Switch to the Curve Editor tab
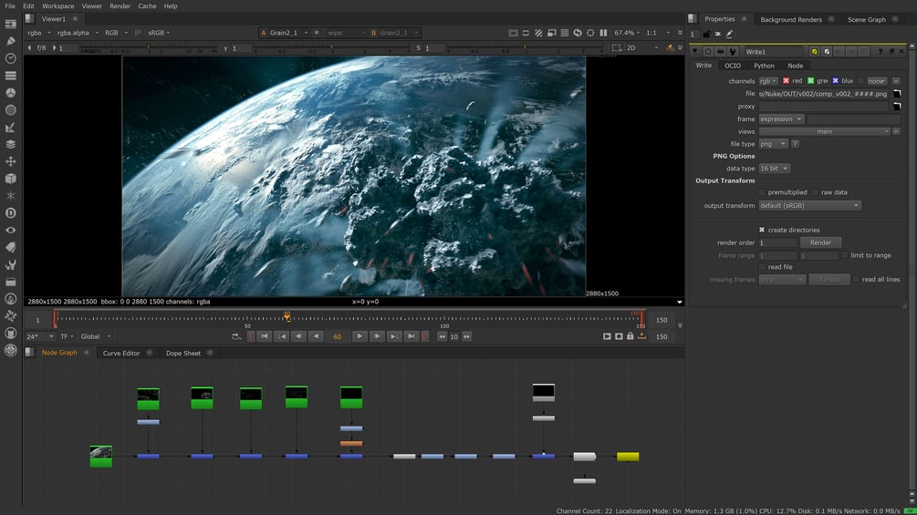 point(121,353)
